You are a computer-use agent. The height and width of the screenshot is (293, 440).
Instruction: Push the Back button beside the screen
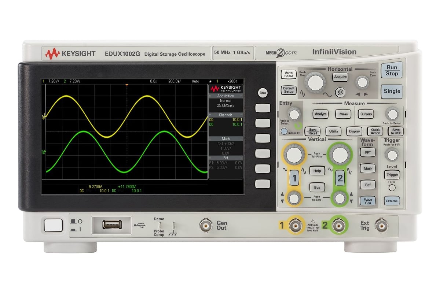coord(263,93)
